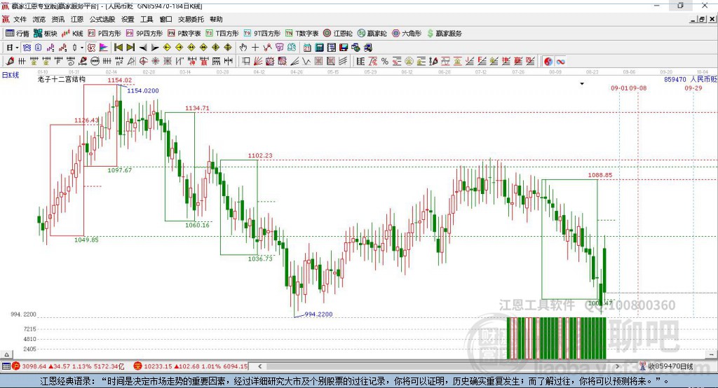Move chart left with the black arrow
The height and width of the screenshot is (388, 718).
(143, 48)
